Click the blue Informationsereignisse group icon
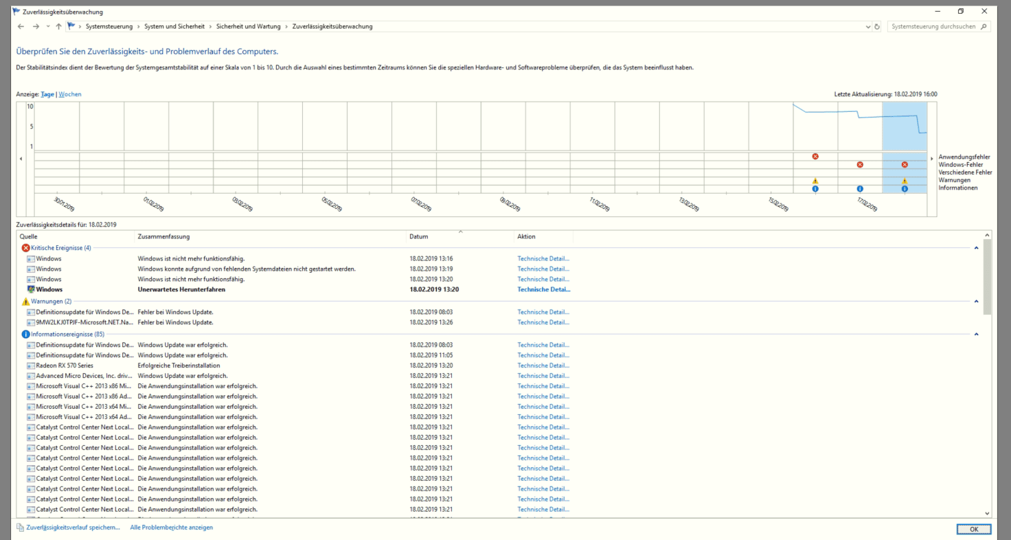The width and height of the screenshot is (1011, 540). tap(25, 335)
